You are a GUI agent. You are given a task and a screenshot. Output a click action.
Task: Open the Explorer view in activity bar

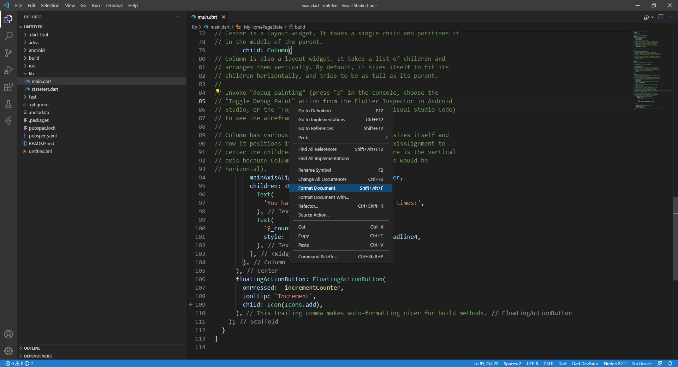[8, 19]
